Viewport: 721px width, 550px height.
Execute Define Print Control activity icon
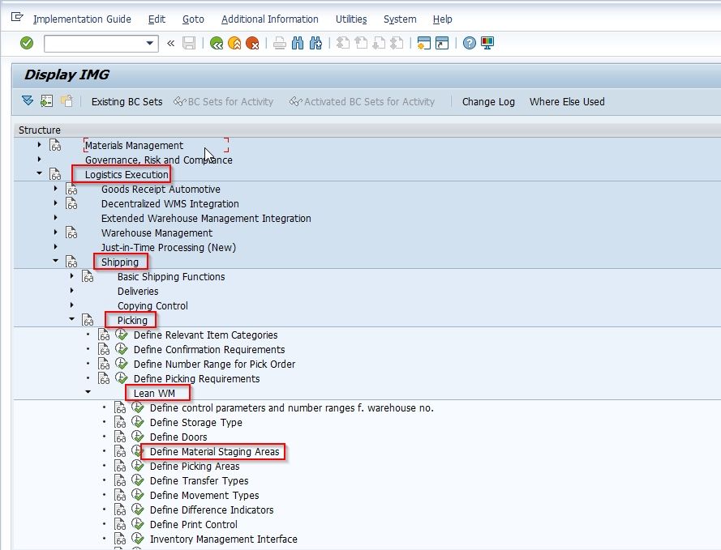(x=138, y=523)
